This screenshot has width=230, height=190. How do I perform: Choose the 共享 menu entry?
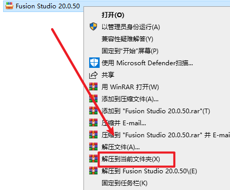pos(108,75)
